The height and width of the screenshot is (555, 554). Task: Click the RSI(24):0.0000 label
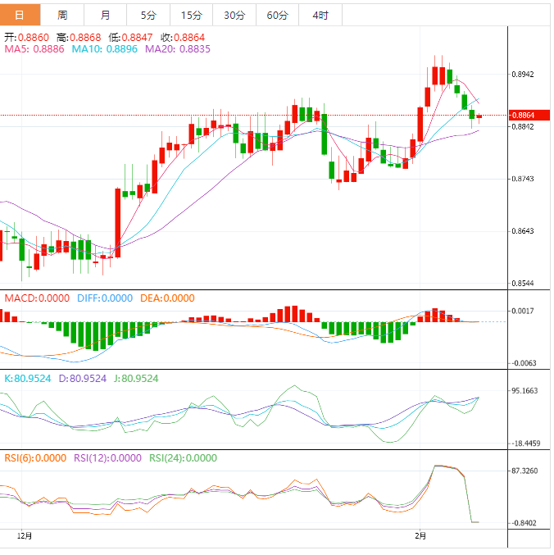[x=183, y=458]
